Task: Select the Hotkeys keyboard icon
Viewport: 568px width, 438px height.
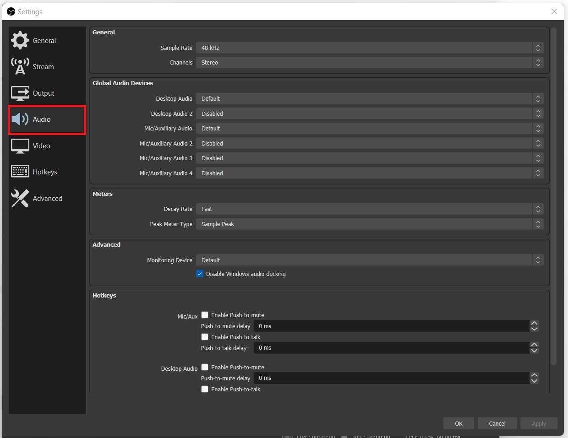Action: tap(20, 172)
